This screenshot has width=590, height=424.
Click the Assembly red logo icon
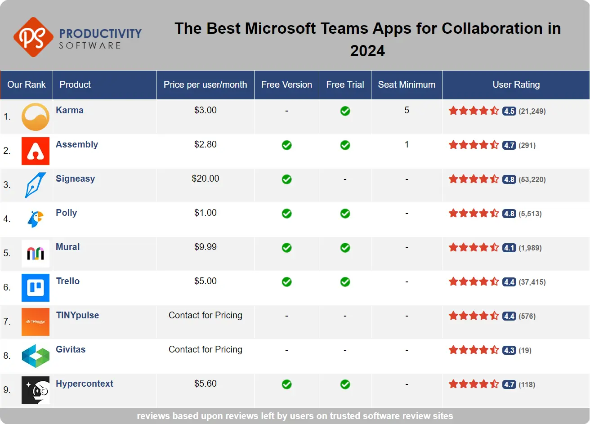pos(36,151)
